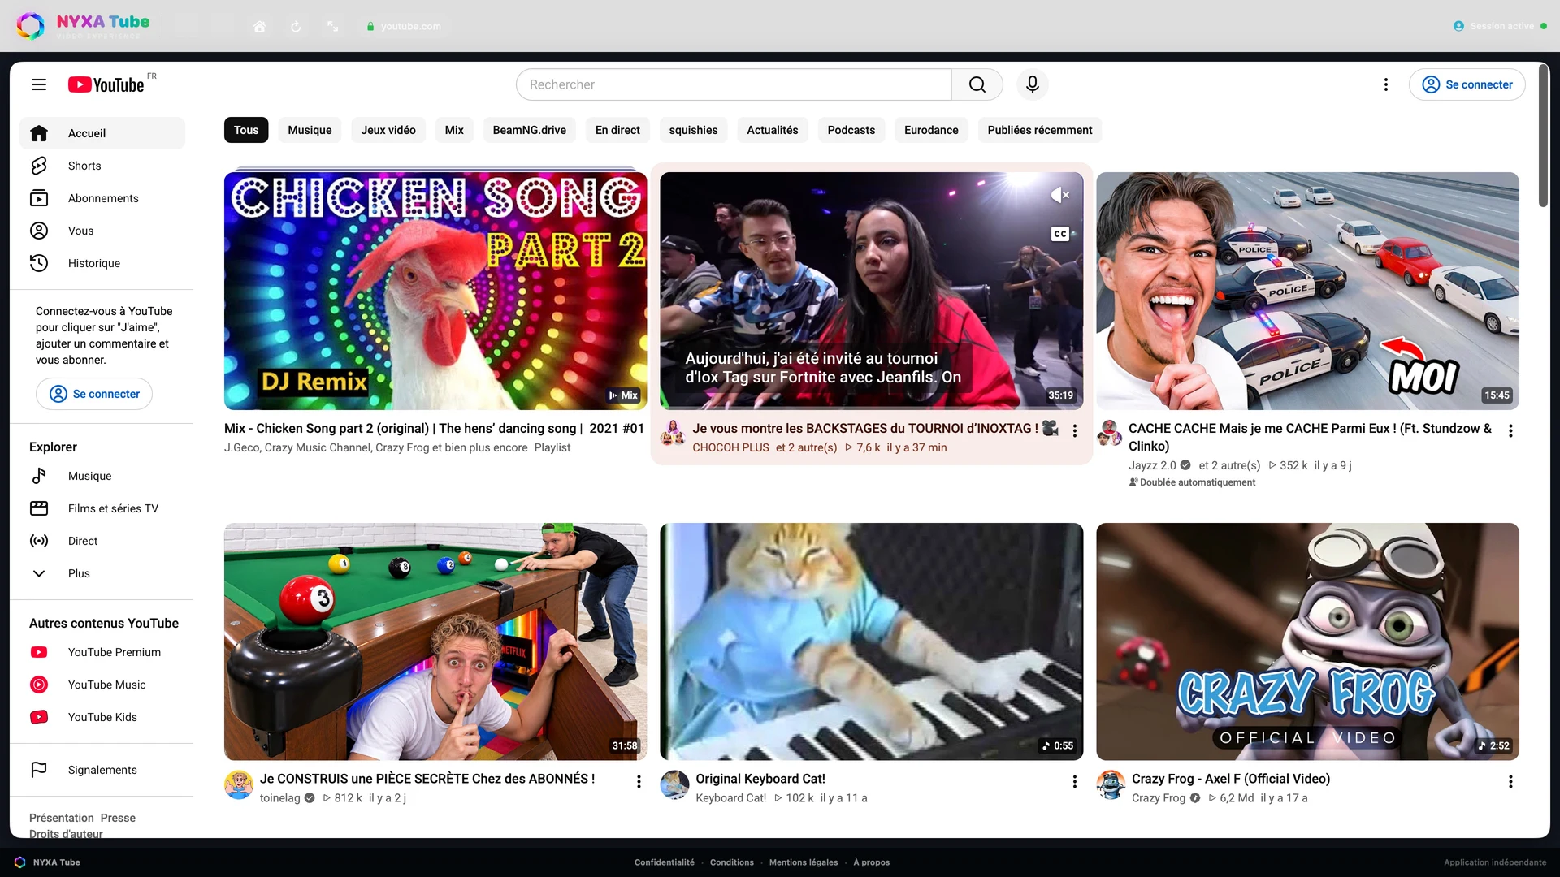Open YouTube Music link
1560x877 pixels.
[x=102, y=685]
